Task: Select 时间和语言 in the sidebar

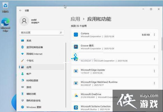Action: pos(41,80)
